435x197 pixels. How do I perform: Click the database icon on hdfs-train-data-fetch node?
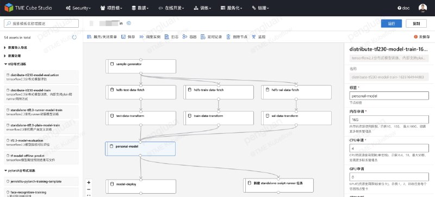pyautogui.click(x=190, y=90)
